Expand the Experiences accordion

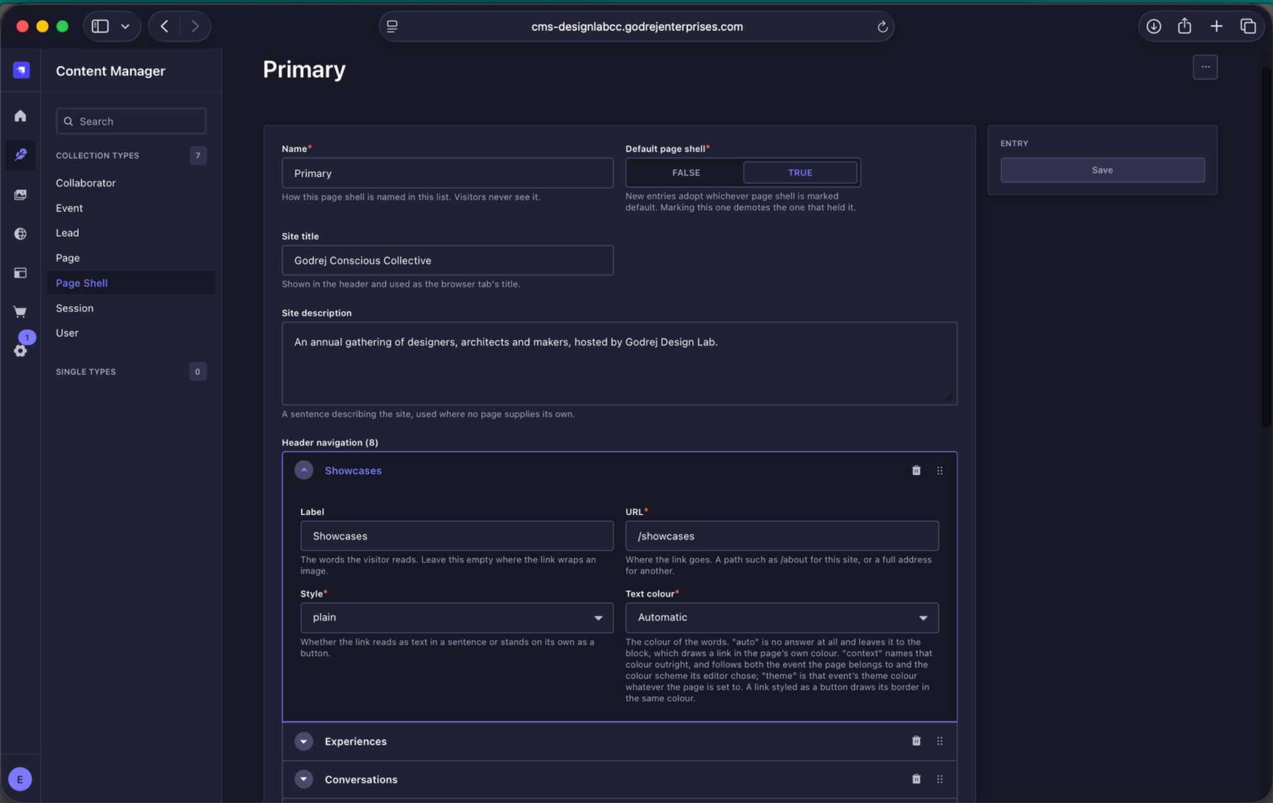[x=303, y=741]
